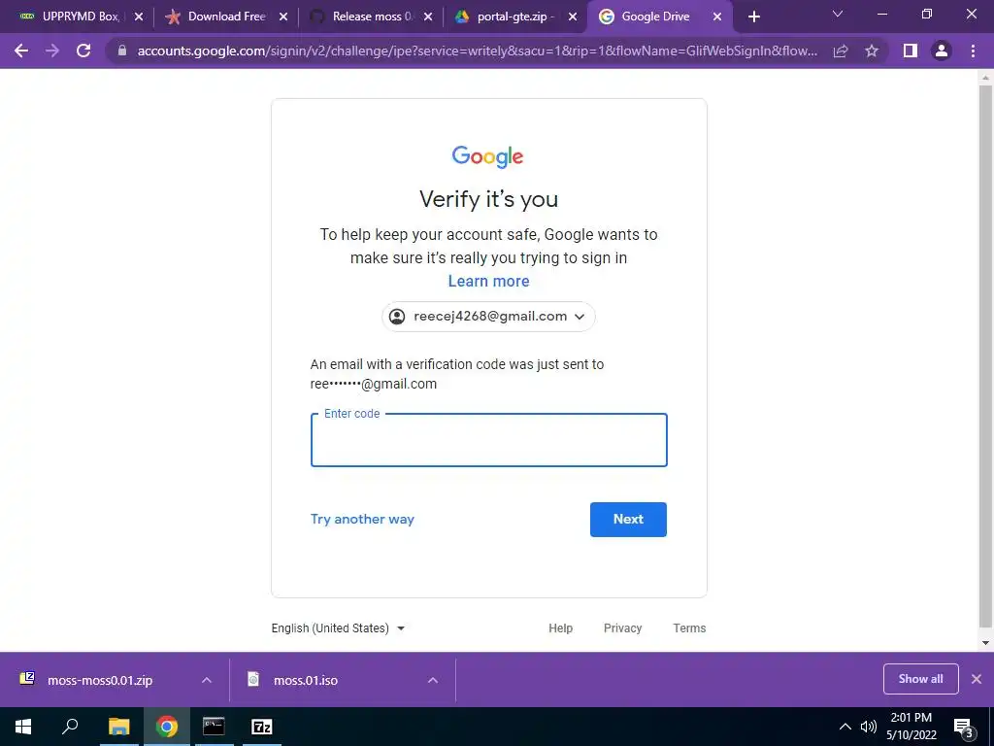Bookmark this page with the star icon
This screenshot has width=994, height=746.
(872, 51)
